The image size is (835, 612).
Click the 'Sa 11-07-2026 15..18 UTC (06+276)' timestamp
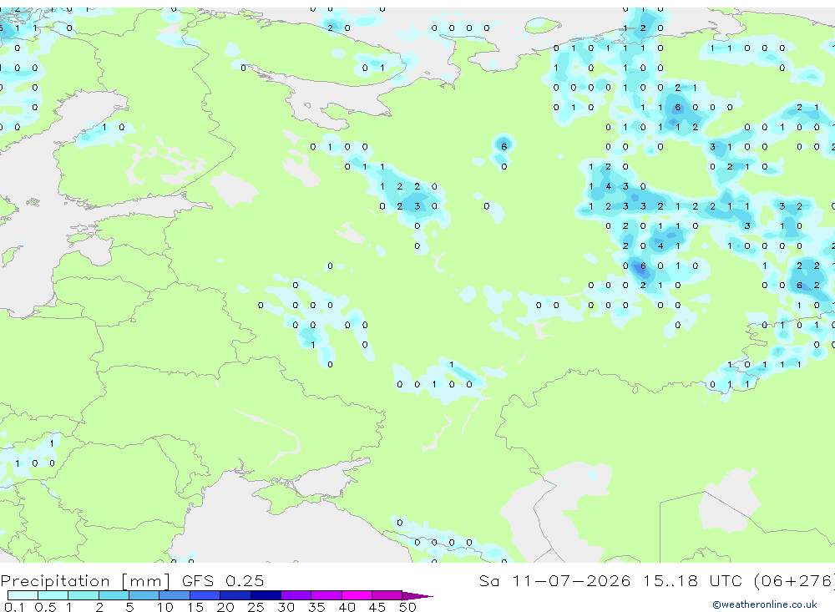click(x=656, y=580)
